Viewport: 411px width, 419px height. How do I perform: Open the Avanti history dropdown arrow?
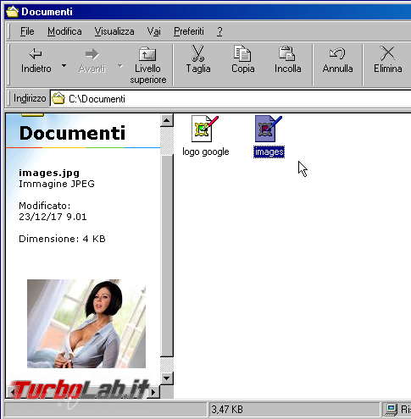click(120, 66)
